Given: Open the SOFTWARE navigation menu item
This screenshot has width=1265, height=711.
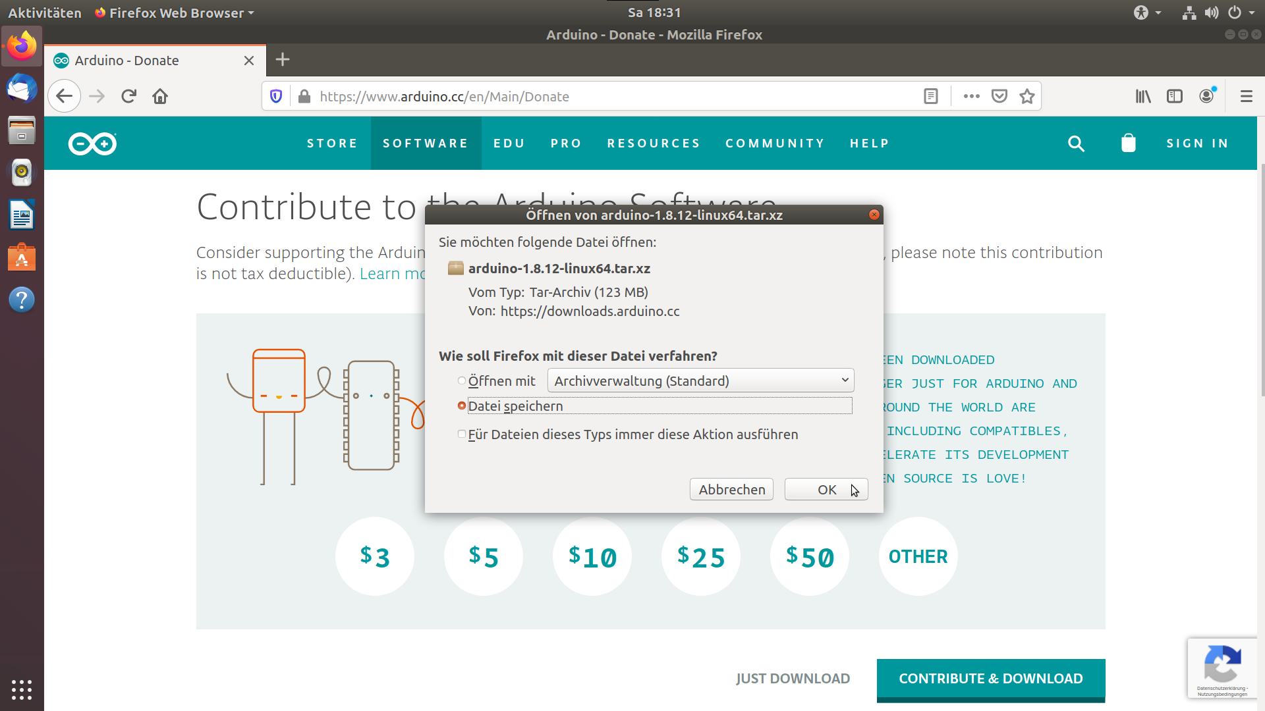Looking at the screenshot, I should [x=426, y=144].
